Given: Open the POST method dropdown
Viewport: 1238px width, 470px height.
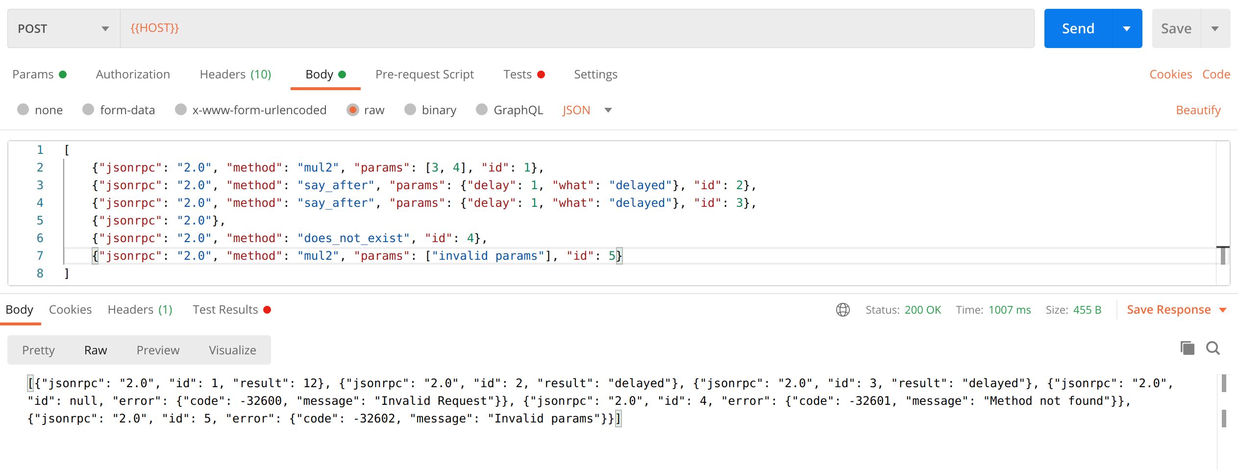Looking at the screenshot, I should click(105, 28).
